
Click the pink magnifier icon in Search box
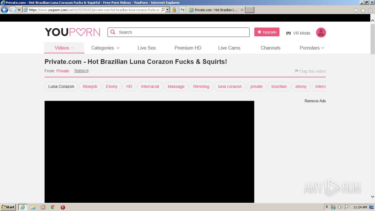[x=113, y=32]
